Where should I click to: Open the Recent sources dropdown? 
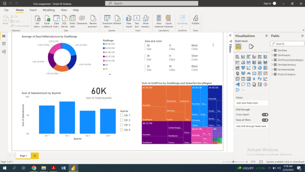[93, 22]
